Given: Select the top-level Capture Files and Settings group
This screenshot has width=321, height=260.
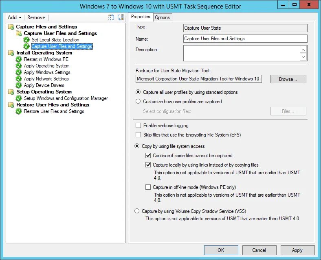Looking at the screenshot, I should [46, 27].
